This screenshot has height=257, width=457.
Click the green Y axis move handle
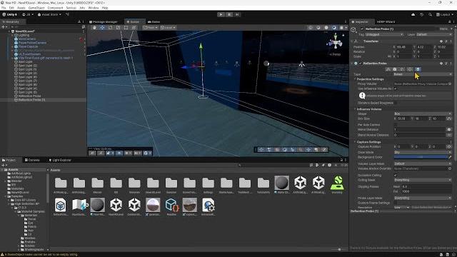201,46
